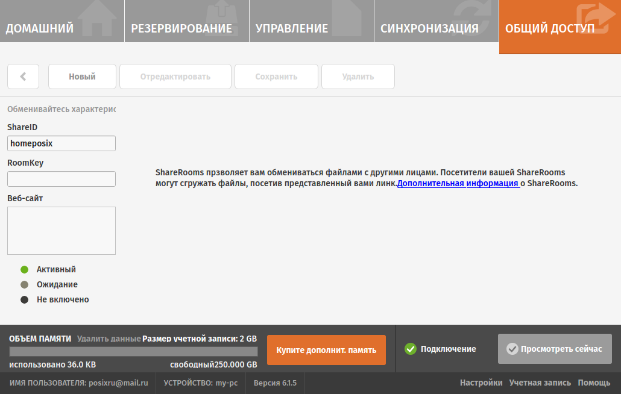
Task: Click the green Активный status dot
Action: point(25,269)
